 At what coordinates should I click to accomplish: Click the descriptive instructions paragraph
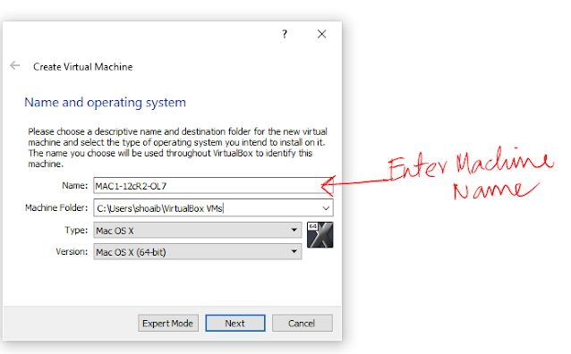(x=177, y=147)
